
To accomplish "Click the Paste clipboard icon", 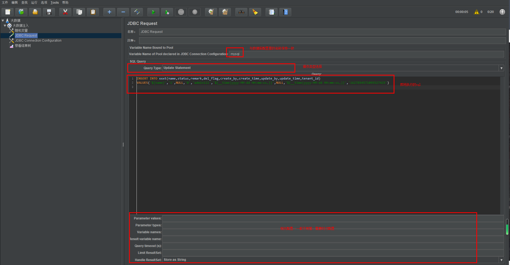I will 93,12.
